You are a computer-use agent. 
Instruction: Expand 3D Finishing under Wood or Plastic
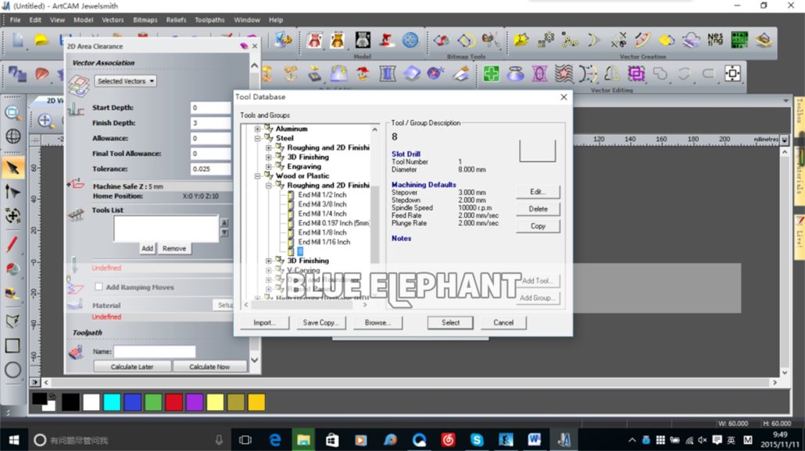pos(269,261)
